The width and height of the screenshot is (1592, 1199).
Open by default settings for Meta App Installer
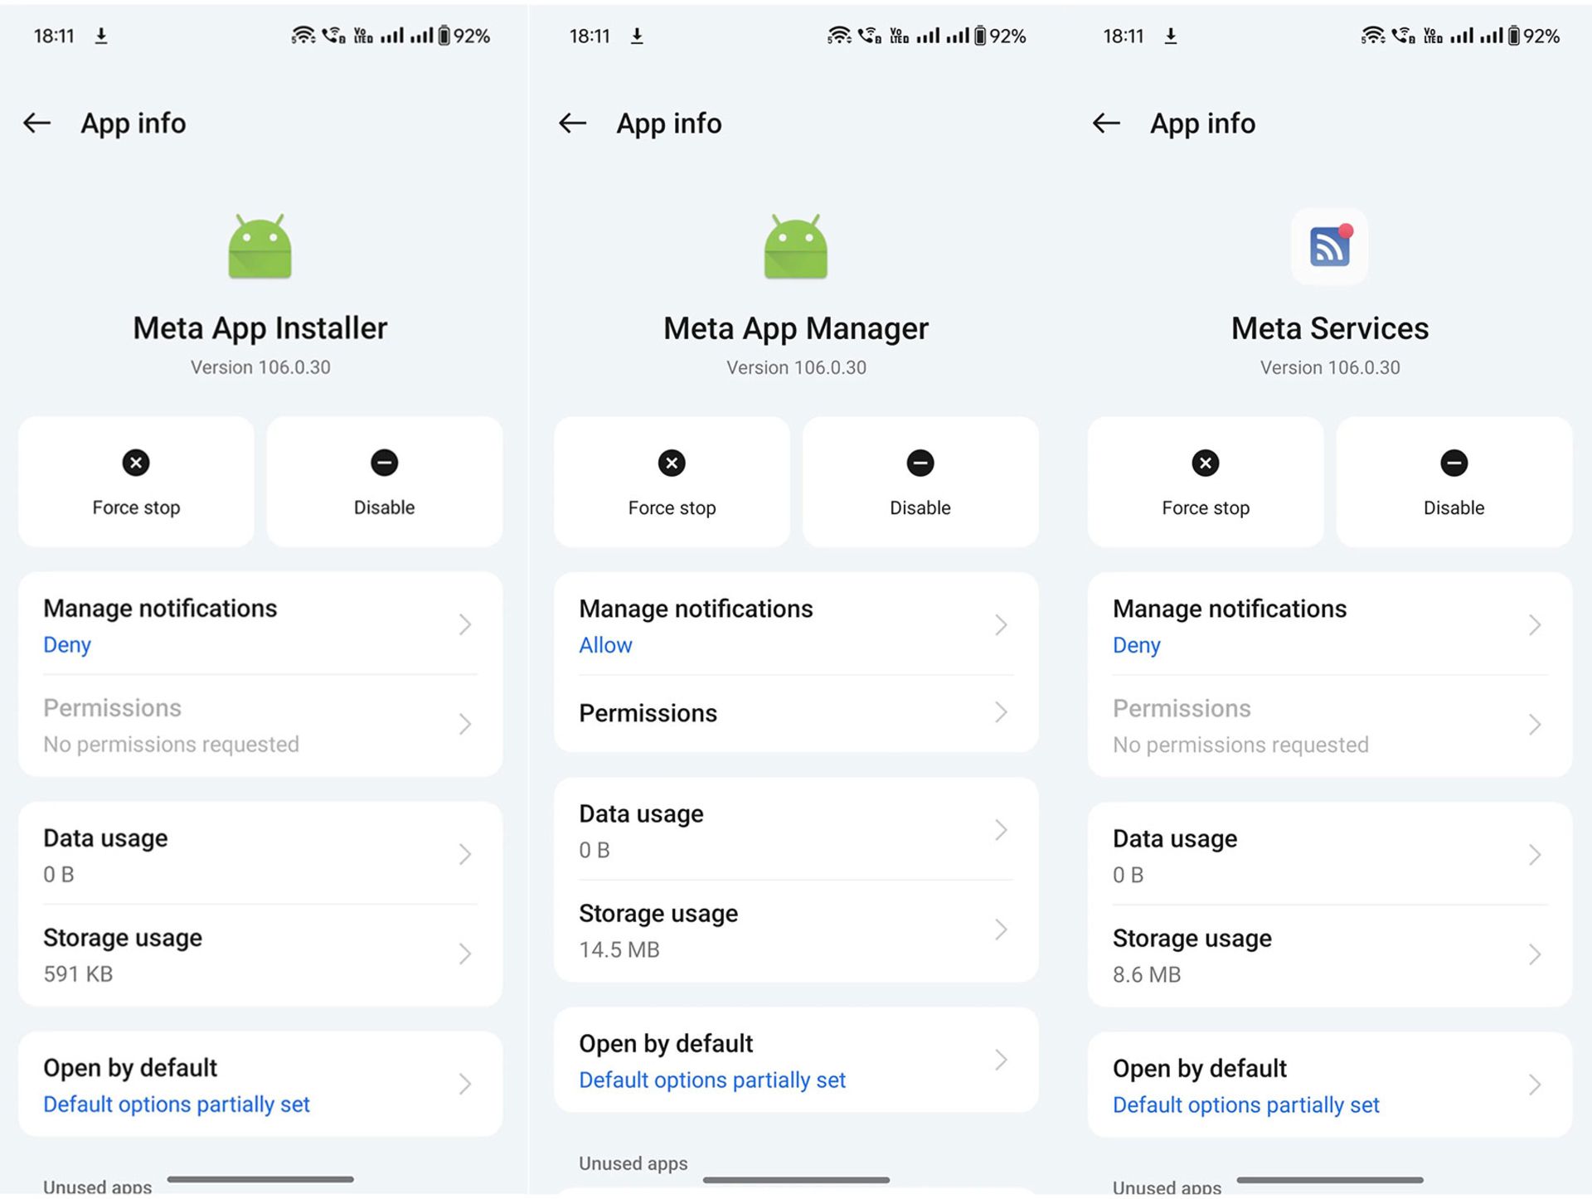click(x=260, y=1084)
